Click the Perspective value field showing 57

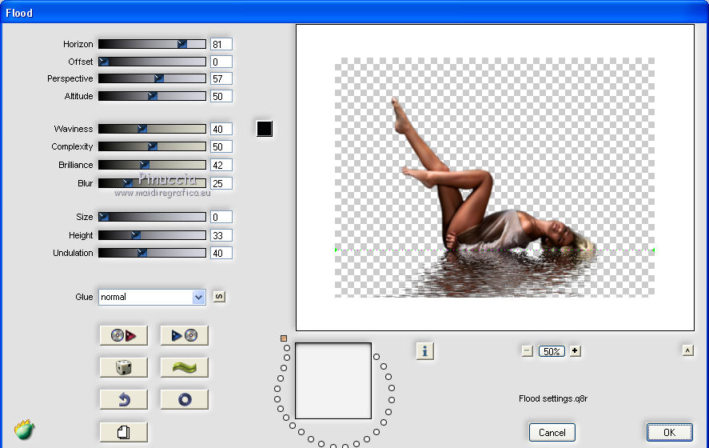click(221, 78)
